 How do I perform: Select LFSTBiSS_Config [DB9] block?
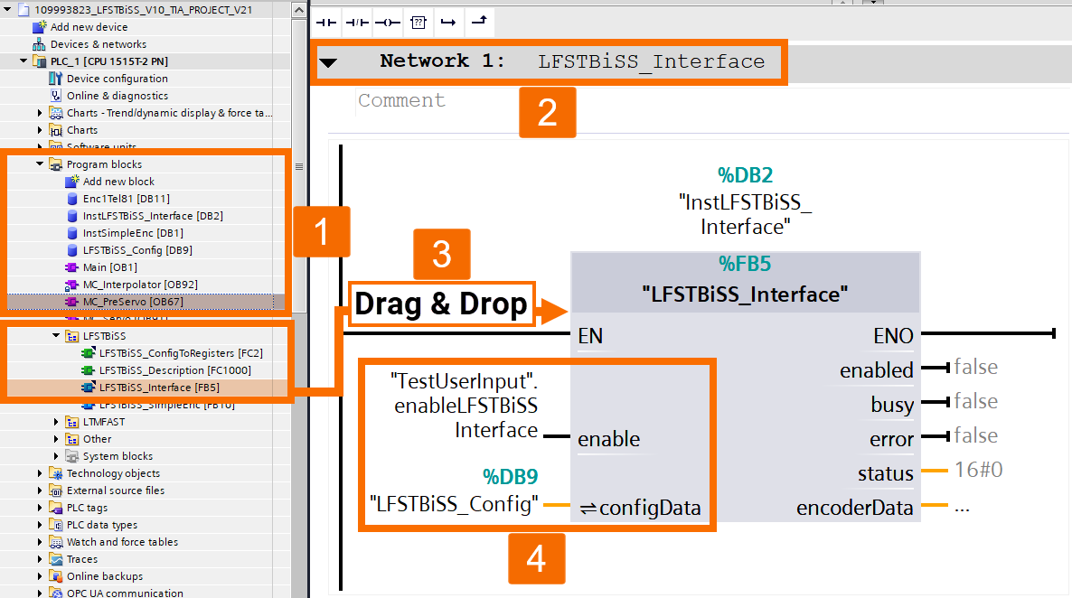(x=137, y=250)
